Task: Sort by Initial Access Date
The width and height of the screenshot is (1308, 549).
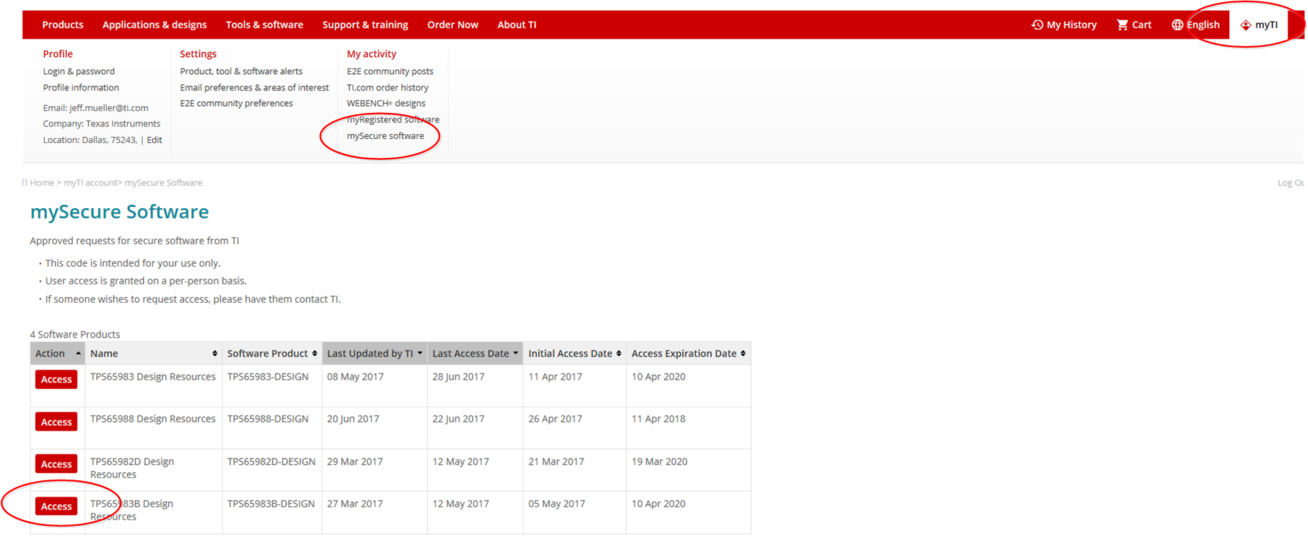Action: pyautogui.click(x=574, y=354)
